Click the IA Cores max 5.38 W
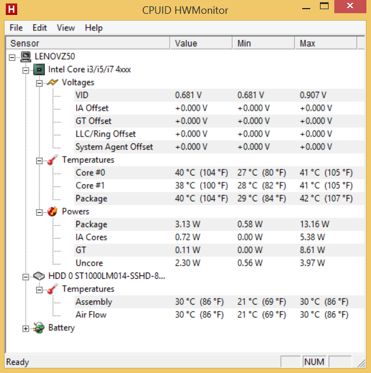The height and width of the screenshot is (373, 371). click(312, 237)
